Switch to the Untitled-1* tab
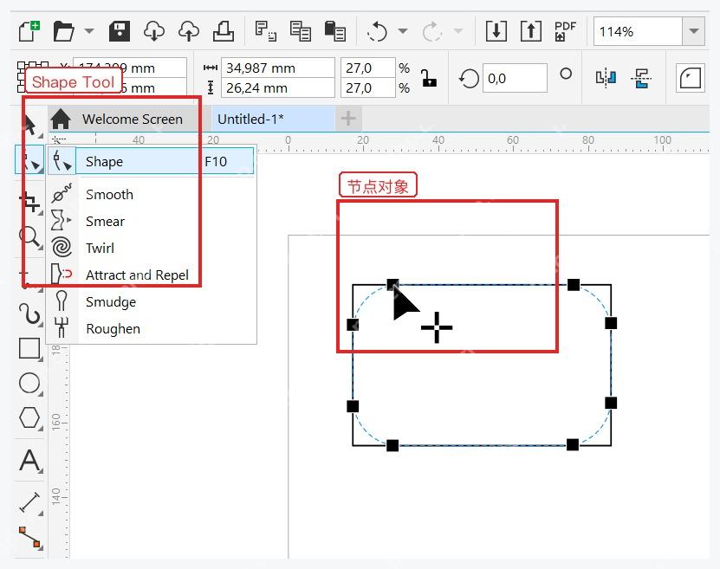Image resolution: width=720 pixels, height=569 pixels. tap(274, 119)
